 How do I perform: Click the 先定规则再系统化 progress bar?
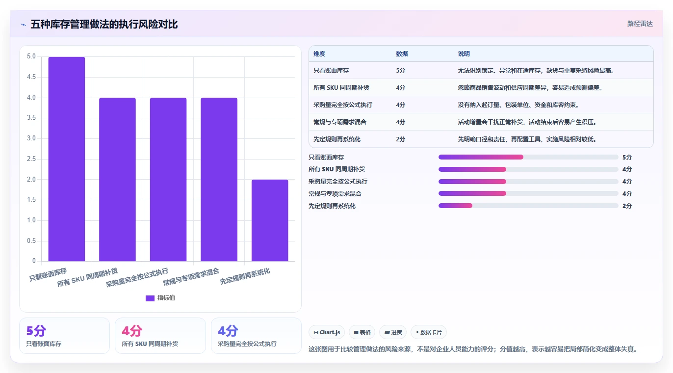(x=528, y=206)
